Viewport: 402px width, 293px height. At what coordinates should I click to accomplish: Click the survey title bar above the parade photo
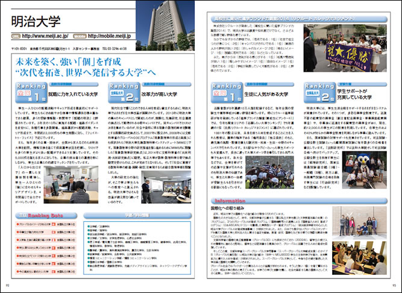(299, 19)
